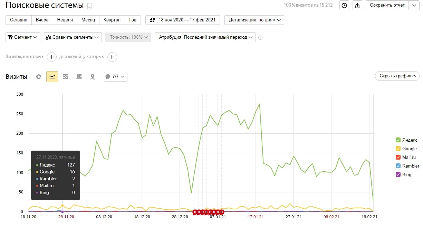
Task: Select the Месяц period
Action: click(x=88, y=20)
